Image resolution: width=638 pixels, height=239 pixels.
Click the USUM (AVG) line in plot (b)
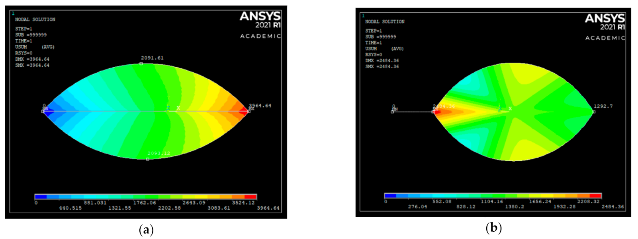click(384, 48)
